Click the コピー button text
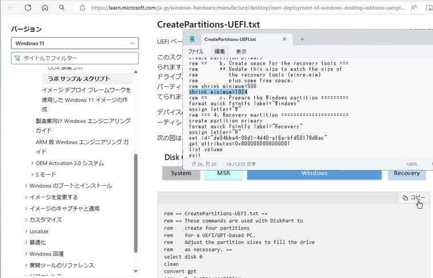The width and height of the screenshot is (433, 278). click(418, 197)
